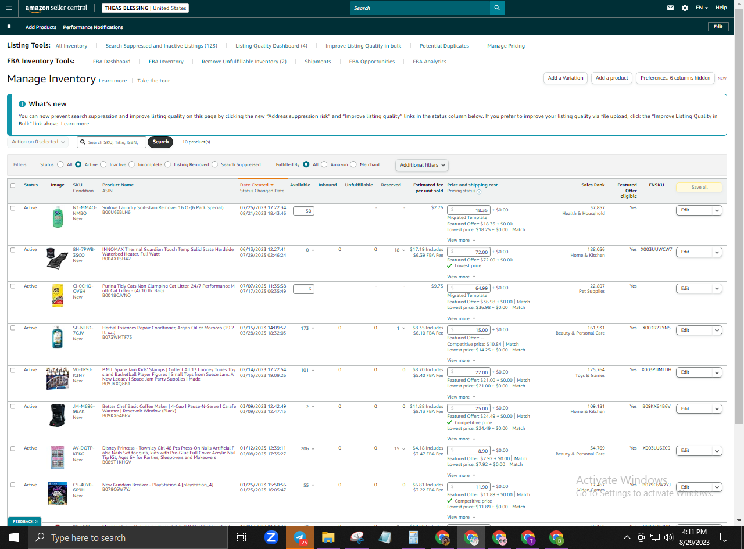Click the Windows Start button
Image resolution: width=744 pixels, height=549 pixels.
coord(13,537)
